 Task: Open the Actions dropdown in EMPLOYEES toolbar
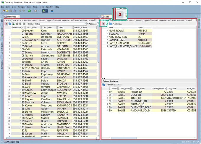[x=92, y=24]
